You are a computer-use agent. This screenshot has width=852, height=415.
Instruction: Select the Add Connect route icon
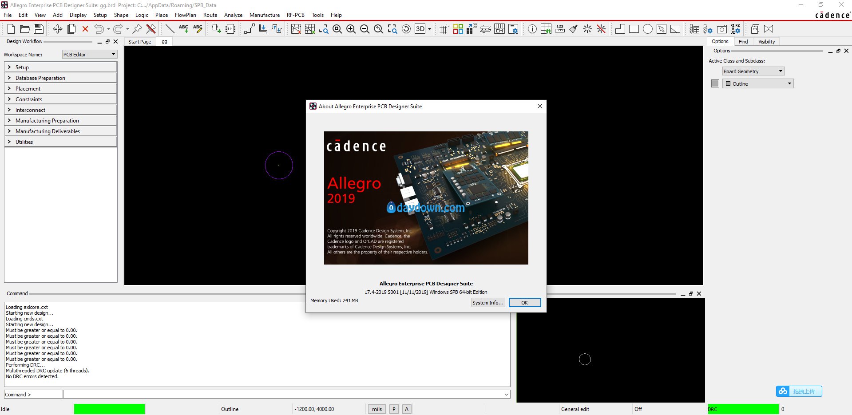pos(250,29)
